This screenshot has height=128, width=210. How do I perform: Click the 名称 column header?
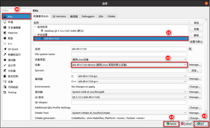click(x=111, y=23)
